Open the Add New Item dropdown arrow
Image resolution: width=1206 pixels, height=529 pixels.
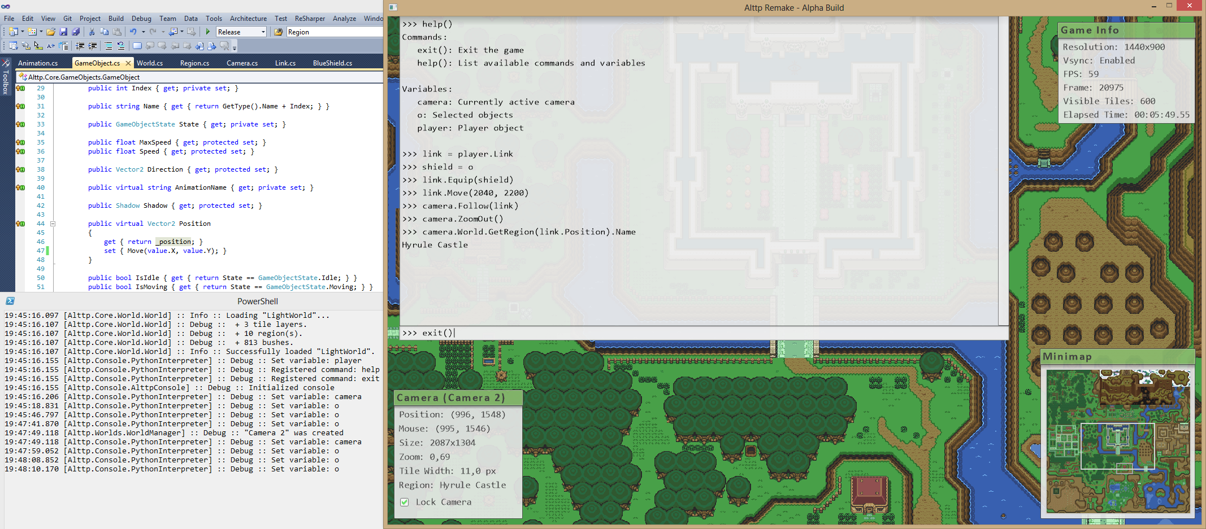(x=41, y=32)
